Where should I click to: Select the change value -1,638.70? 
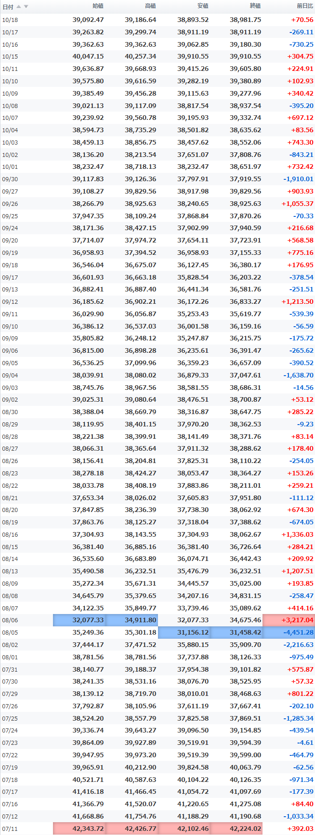(x=299, y=375)
